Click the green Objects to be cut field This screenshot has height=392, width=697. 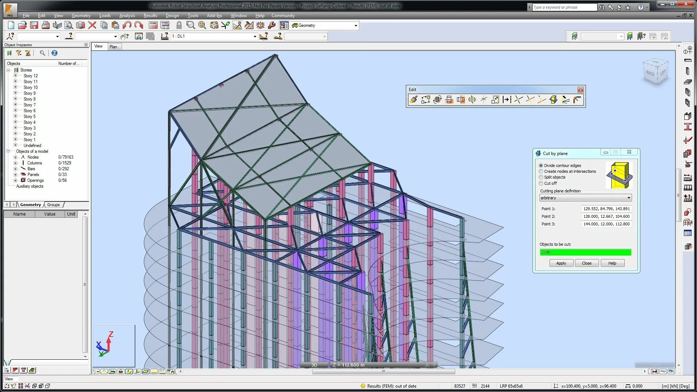585,252
